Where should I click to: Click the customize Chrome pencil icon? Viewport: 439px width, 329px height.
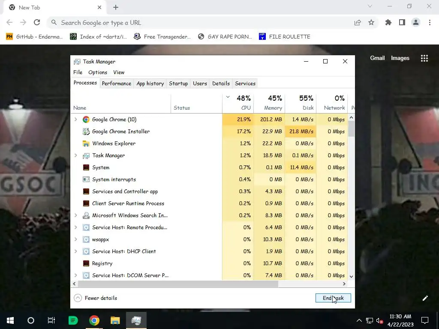pos(425,298)
